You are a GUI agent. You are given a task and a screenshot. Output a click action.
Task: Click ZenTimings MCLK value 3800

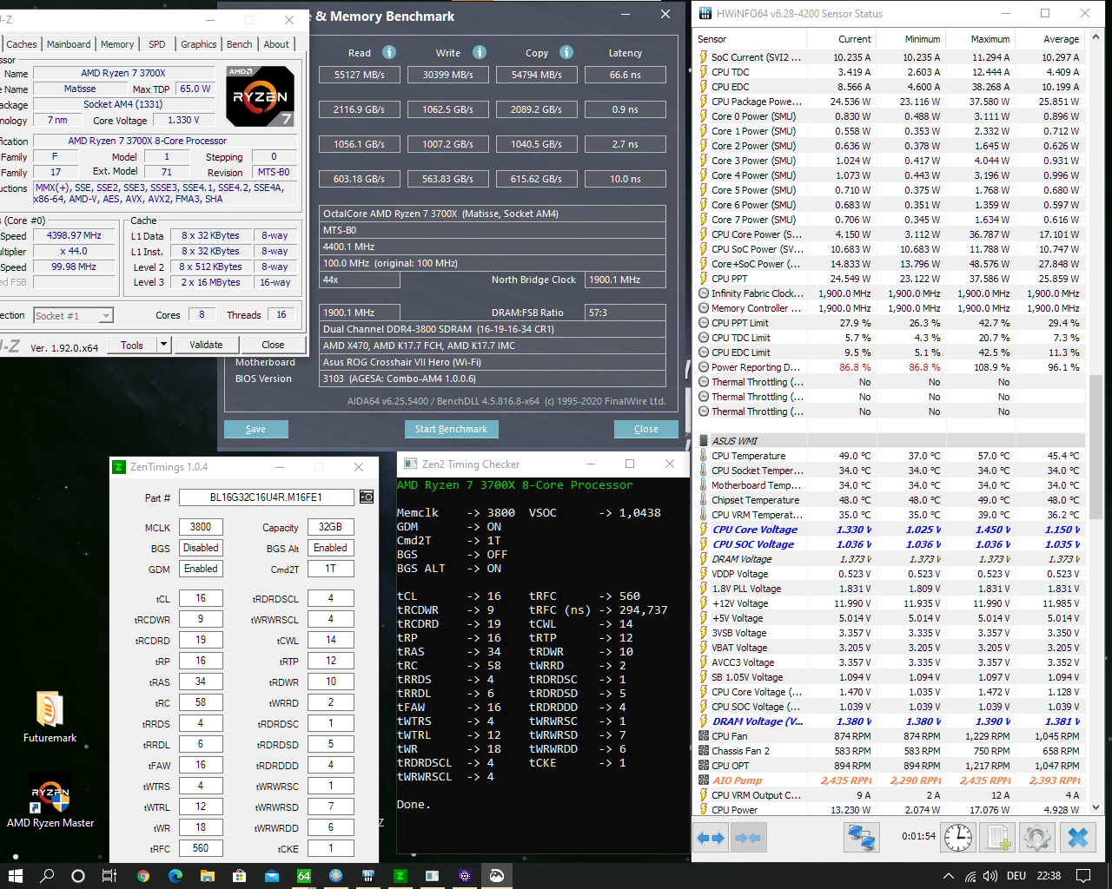pos(201,527)
